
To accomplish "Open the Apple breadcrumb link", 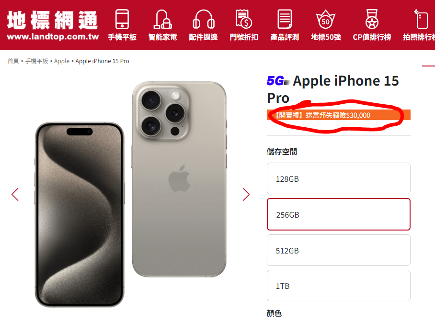I will click(62, 61).
